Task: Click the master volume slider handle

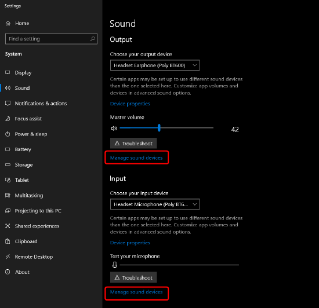Action: pos(159,128)
